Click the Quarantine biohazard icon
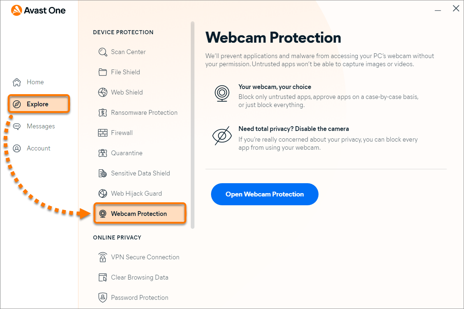The width and height of the screenshot is (464, 309). [103, 153]
